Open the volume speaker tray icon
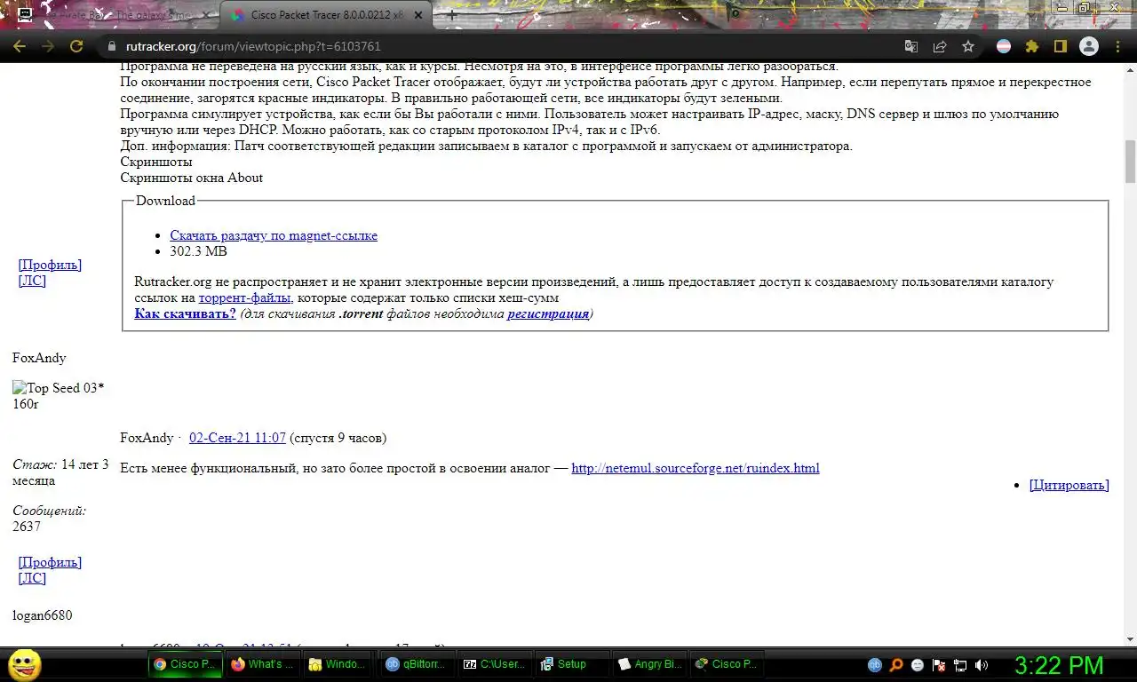 point(982,664)
